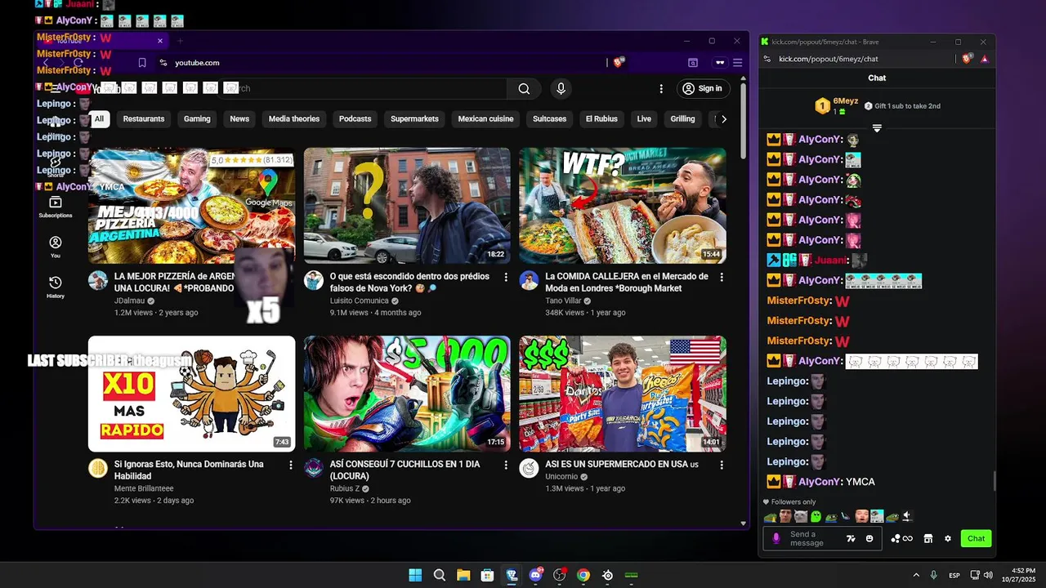
Task: Select the Mexican cuisine filter chip
Action: click(485, 118)
